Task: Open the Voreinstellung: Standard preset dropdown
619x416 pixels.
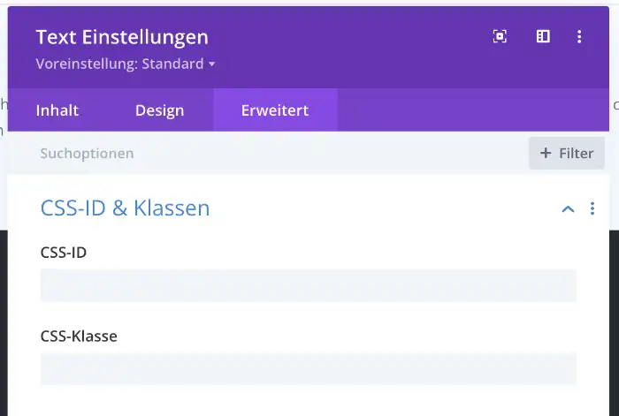Action: (x=125, y=64)
